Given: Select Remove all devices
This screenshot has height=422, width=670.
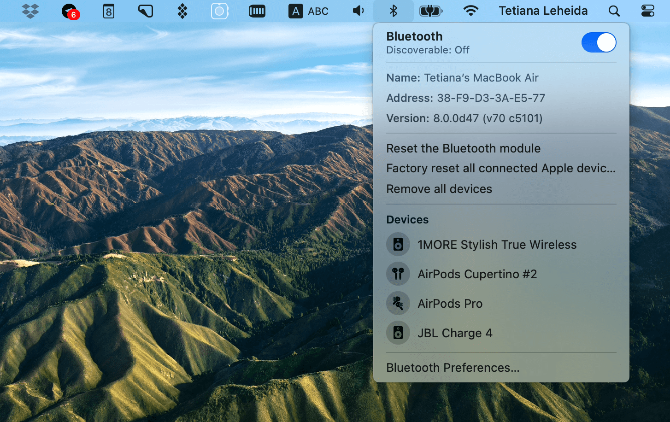Looking at the screenshot, I should [x=439, y=189].
